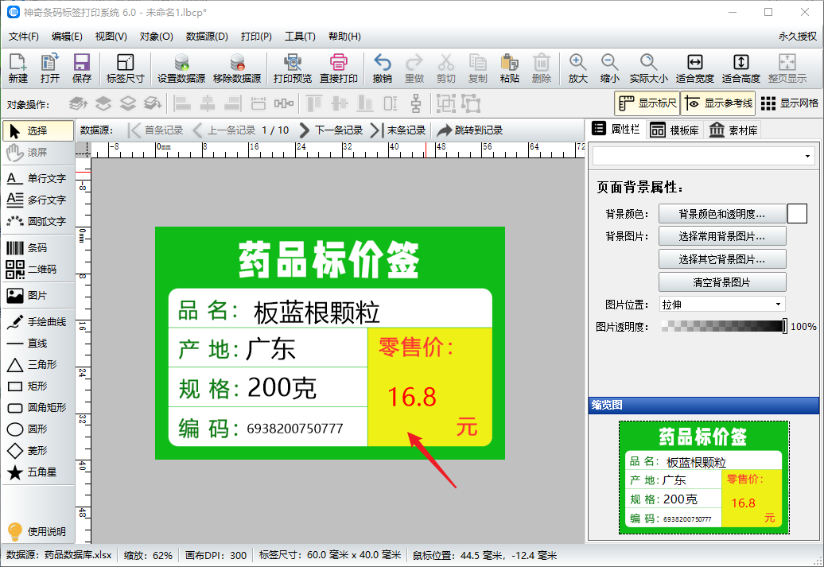Switch to the 模板库 template library tab

coord(674,130)
